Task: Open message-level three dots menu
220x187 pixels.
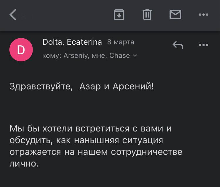Action: 203,45
